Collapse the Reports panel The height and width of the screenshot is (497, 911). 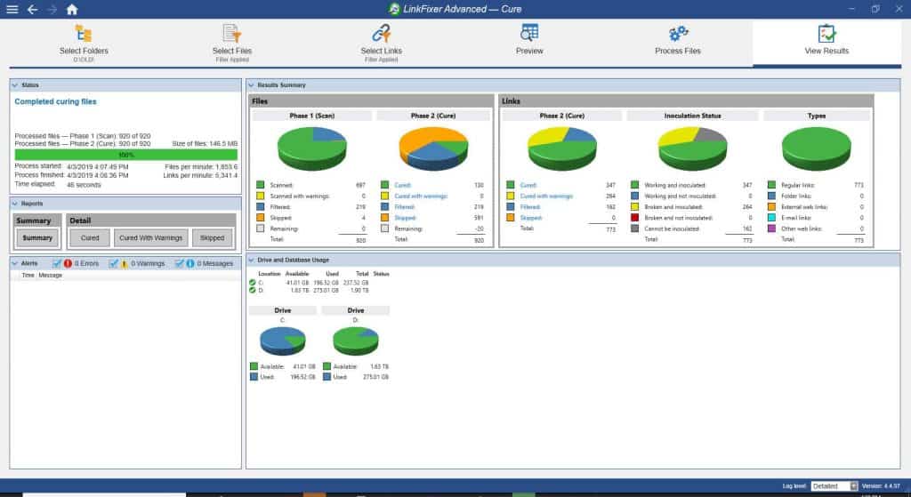pyautogui.click(x=15, y=204)
